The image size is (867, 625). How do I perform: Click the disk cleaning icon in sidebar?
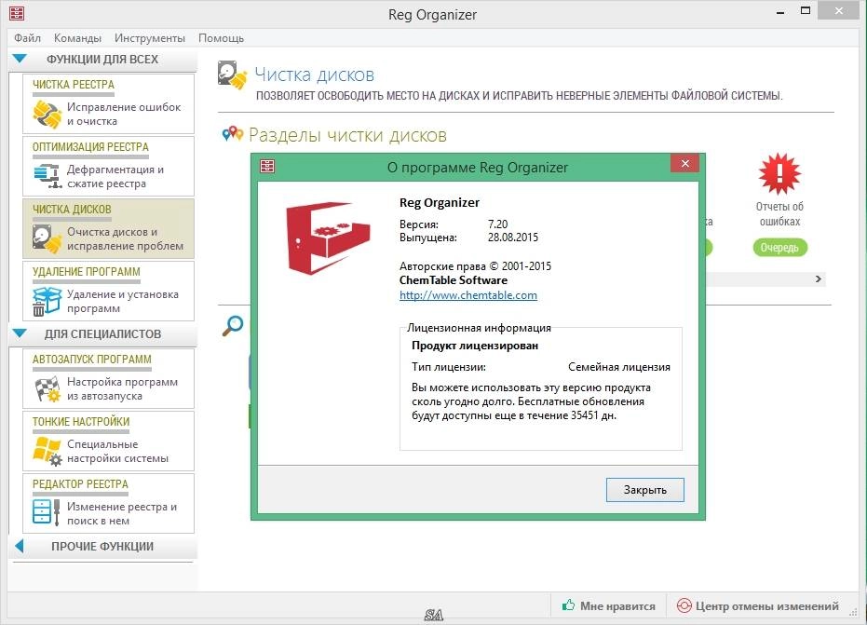coord(47,238)
